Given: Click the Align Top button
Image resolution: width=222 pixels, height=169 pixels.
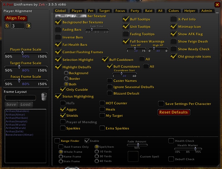Looking at the screenshot, I should (16, 18).
